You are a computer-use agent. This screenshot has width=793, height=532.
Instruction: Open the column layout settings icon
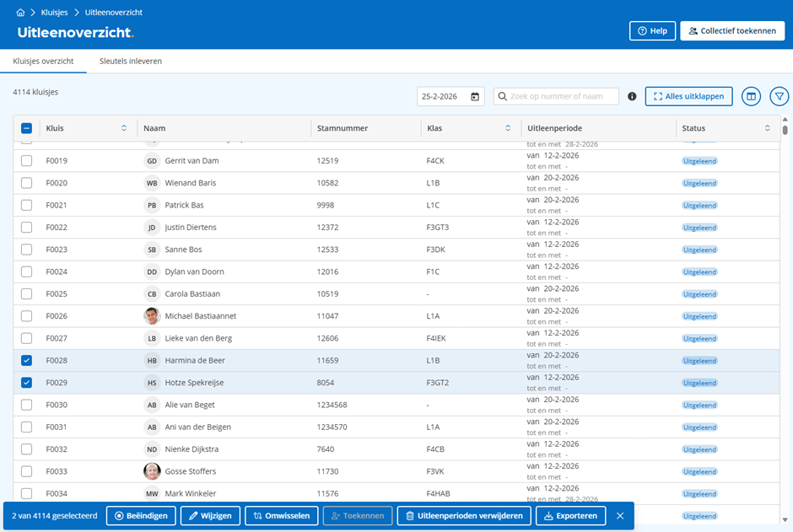pos(751,97)
